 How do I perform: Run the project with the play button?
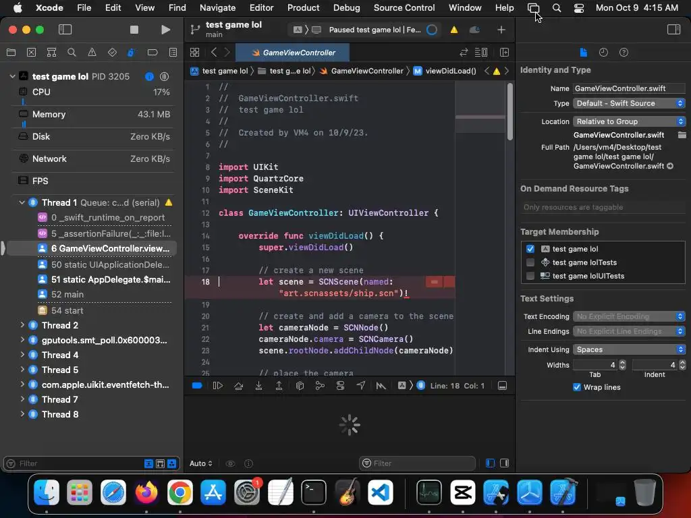(x=165, y=30)
